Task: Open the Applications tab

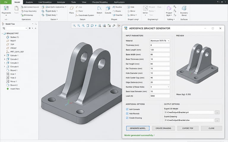Action: tap(119, 2)
